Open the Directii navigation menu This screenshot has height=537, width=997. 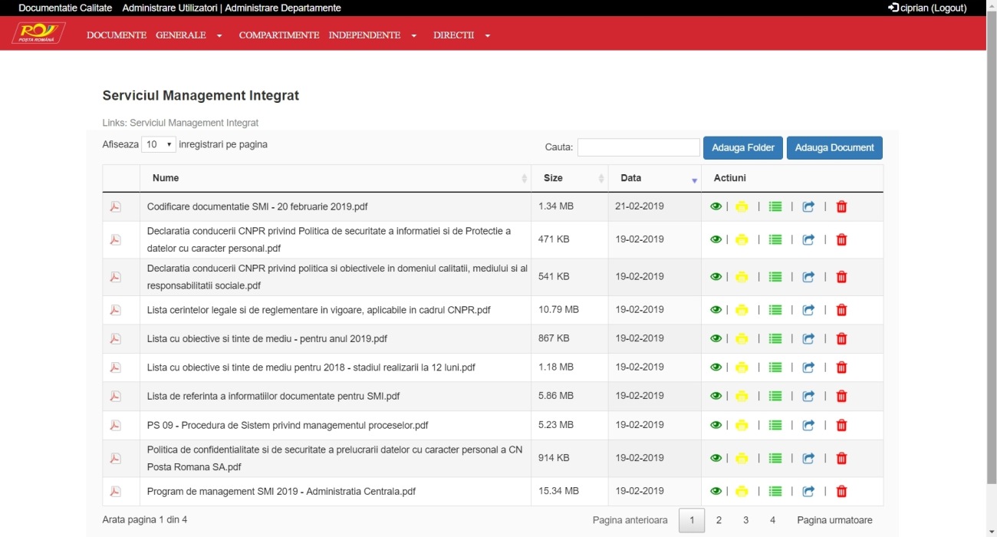click(461, 35)
